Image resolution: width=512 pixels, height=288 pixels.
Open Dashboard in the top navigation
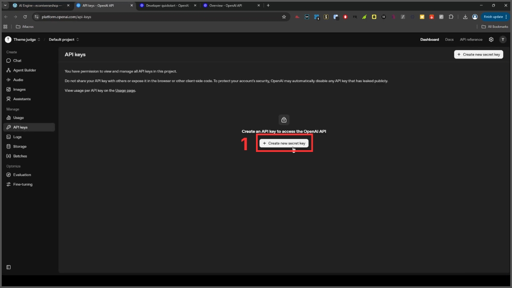430,39
